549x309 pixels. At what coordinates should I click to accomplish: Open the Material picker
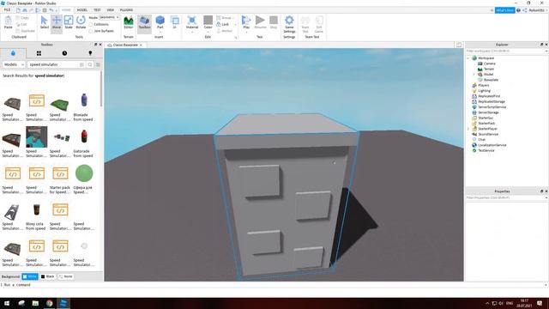[x=192, y=21]
